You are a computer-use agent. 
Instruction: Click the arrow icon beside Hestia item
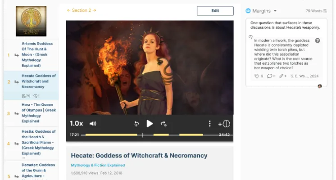click(17, 144)
